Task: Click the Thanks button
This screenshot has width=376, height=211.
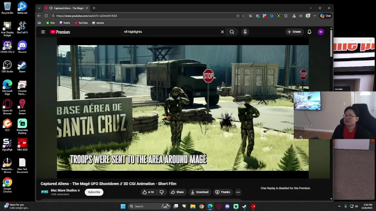Action: [x=222, y=192]
